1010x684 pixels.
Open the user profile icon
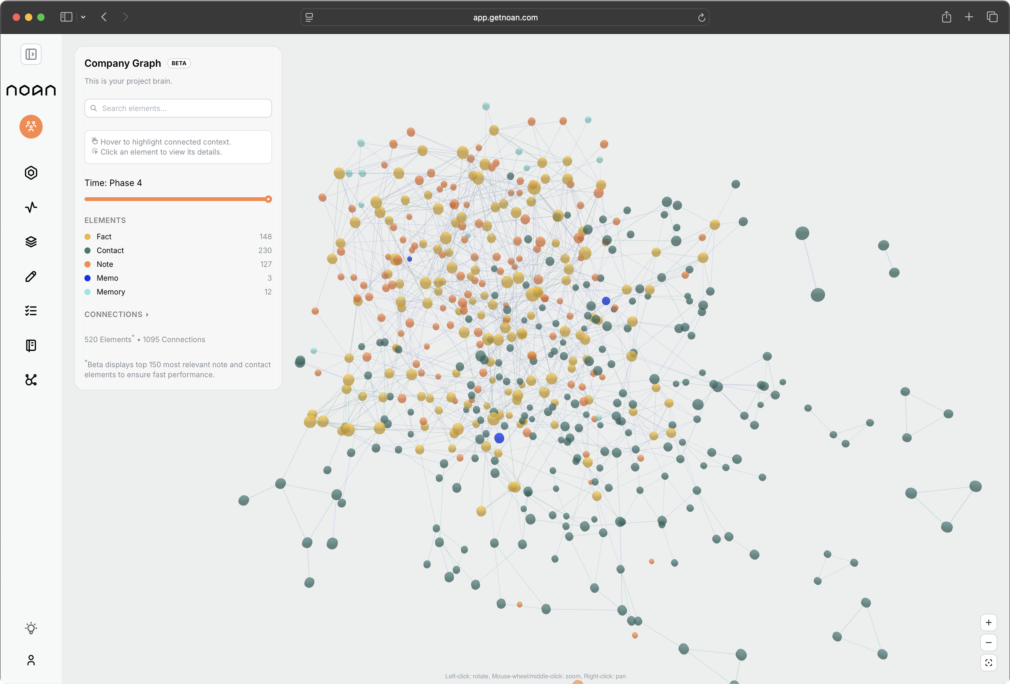(x=31, y=660)
